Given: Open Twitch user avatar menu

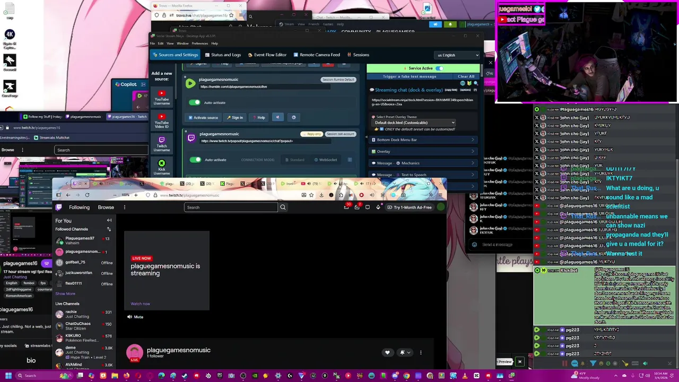Looking at the screenshot, I should pyautogui.click(x=440, y=207).
